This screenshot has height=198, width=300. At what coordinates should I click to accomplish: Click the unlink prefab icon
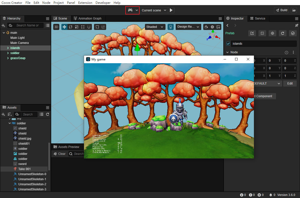pos(262,33)
